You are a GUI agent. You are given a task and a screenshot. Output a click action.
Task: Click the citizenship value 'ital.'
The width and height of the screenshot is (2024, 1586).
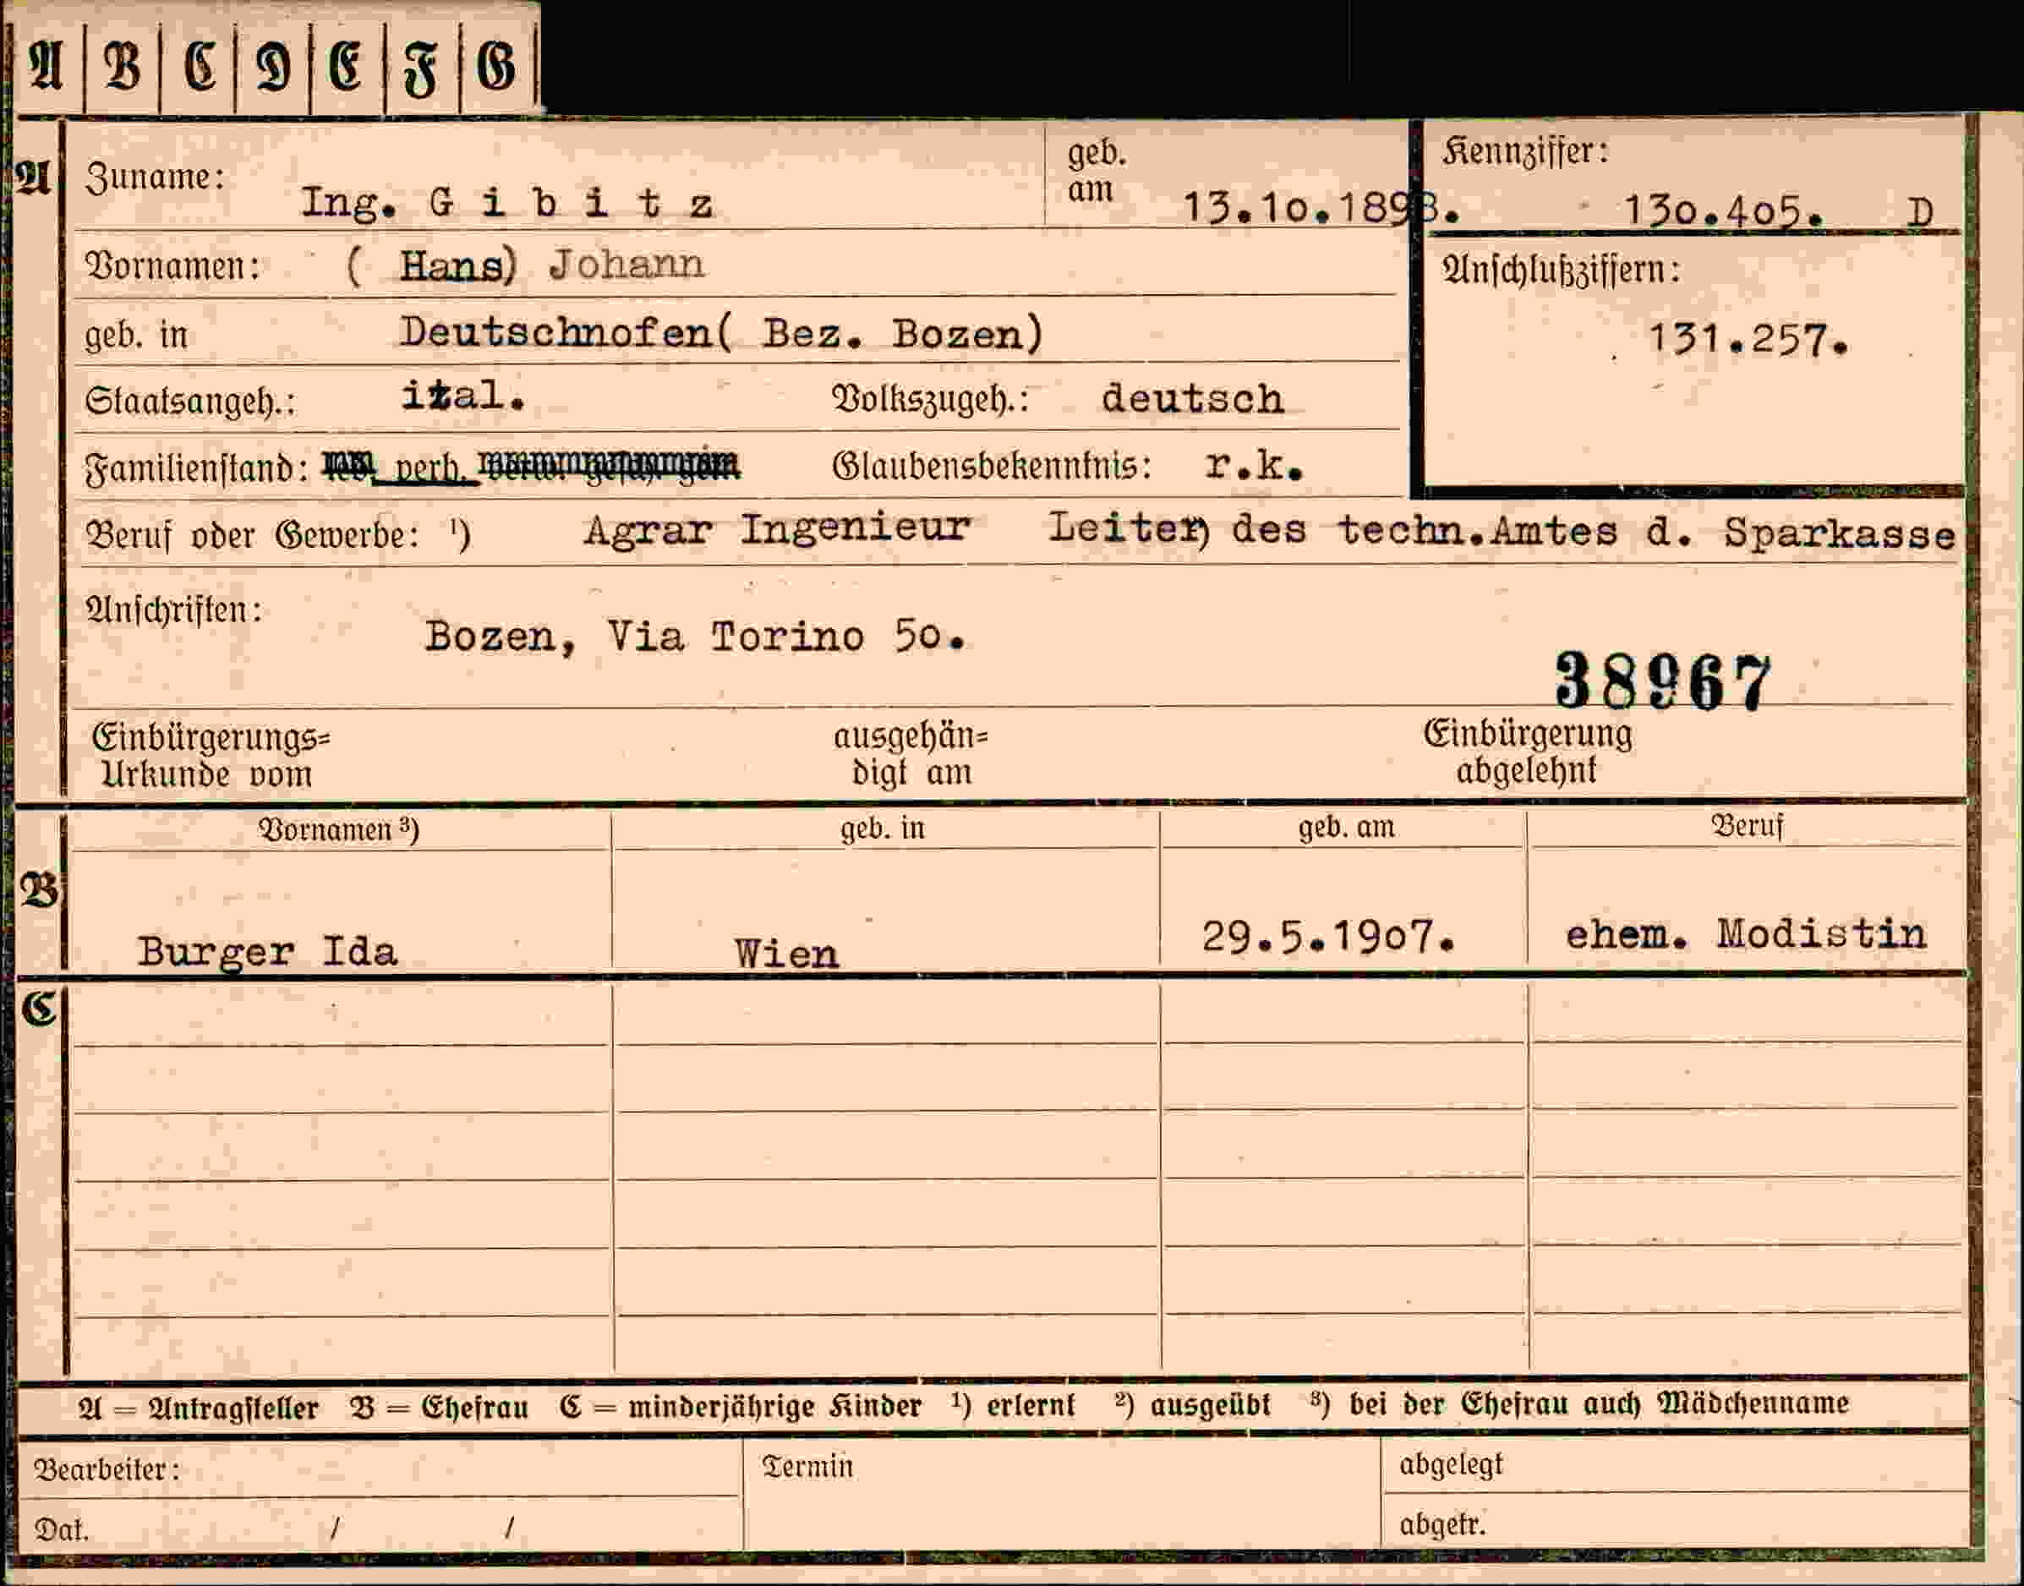[463, 396]
